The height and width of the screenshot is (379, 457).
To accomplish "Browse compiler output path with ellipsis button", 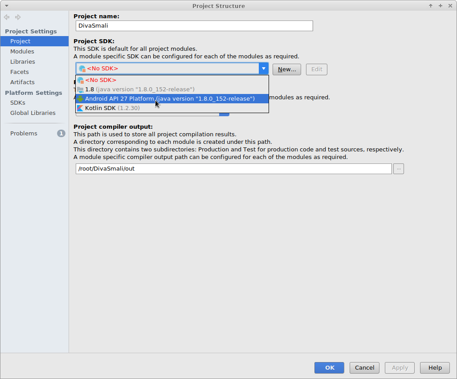I will tap(399, 169).
